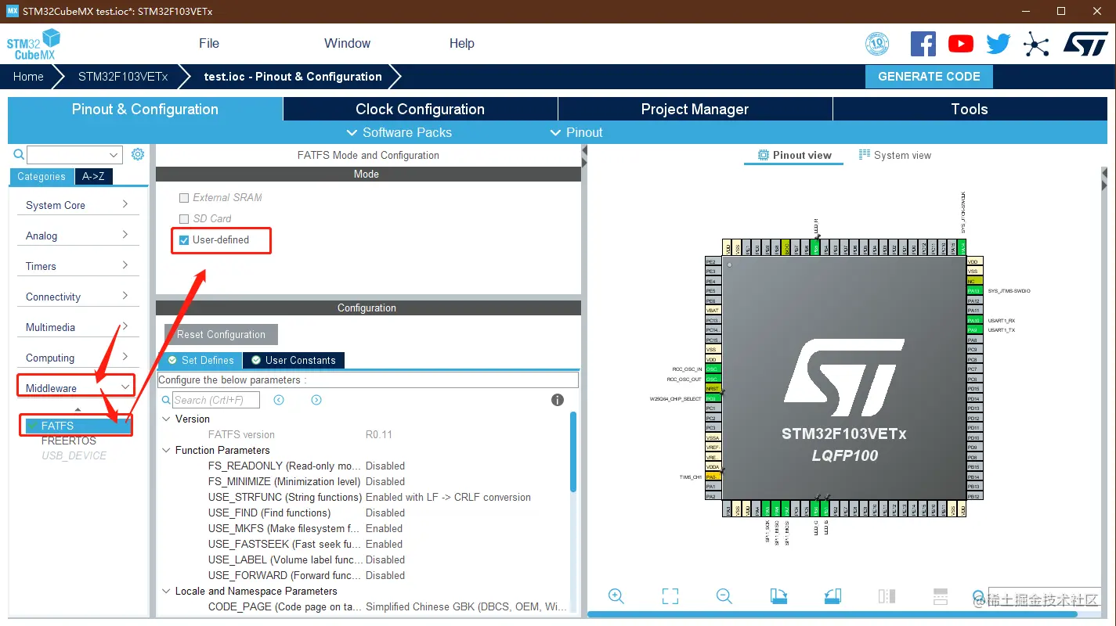Open the User Constants tab
1116x626 pixels.
coord(294,360)
